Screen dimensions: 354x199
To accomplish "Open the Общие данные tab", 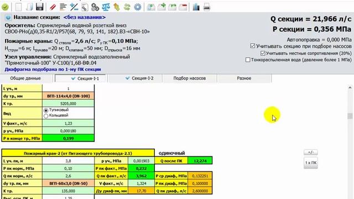I will [25, 78].
